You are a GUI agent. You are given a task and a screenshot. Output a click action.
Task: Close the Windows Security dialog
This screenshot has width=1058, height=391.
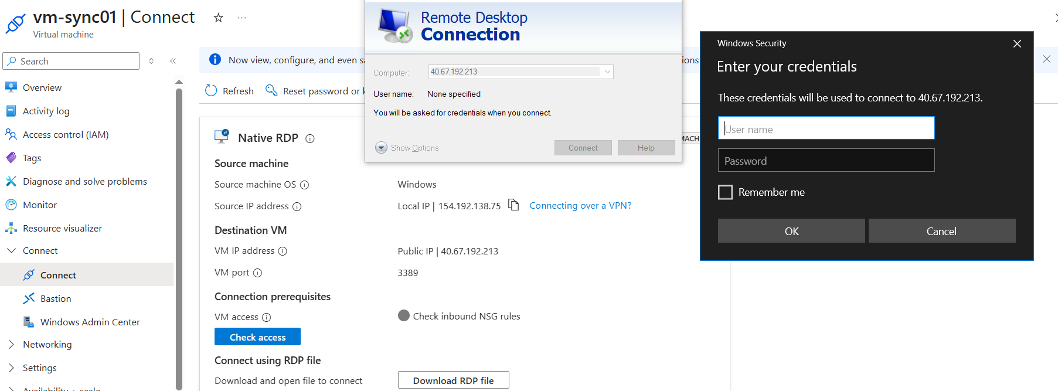(x=1017, y=43)
